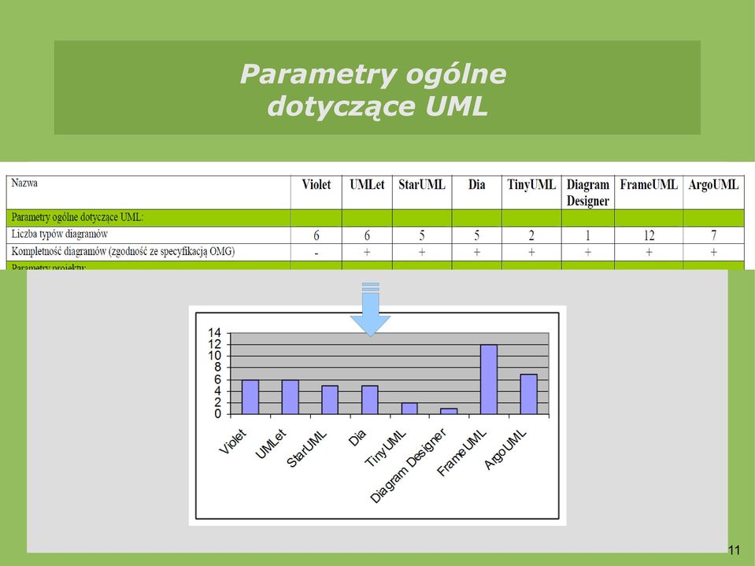Select value 12 in the FrameUML table column

649,235
